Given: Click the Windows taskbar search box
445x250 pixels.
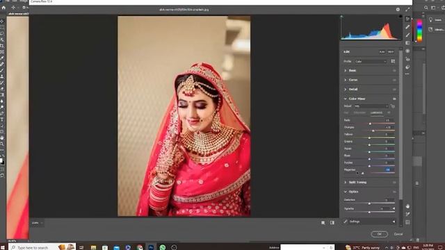Looking at the screenshot, I should pos(42,247).
